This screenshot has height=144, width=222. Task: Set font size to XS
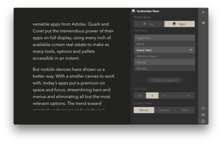pyautogui.click(x=140, y=95)
